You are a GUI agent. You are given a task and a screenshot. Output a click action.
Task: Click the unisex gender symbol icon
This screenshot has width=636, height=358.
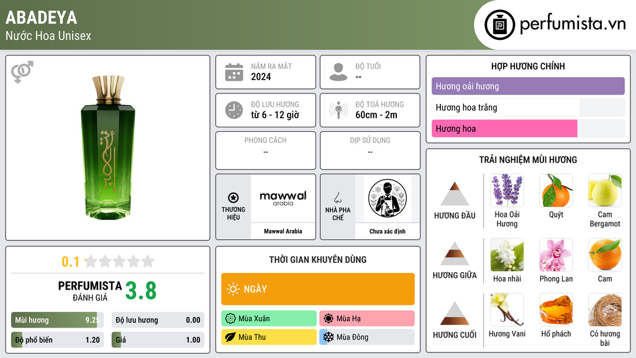pos(22,72)
